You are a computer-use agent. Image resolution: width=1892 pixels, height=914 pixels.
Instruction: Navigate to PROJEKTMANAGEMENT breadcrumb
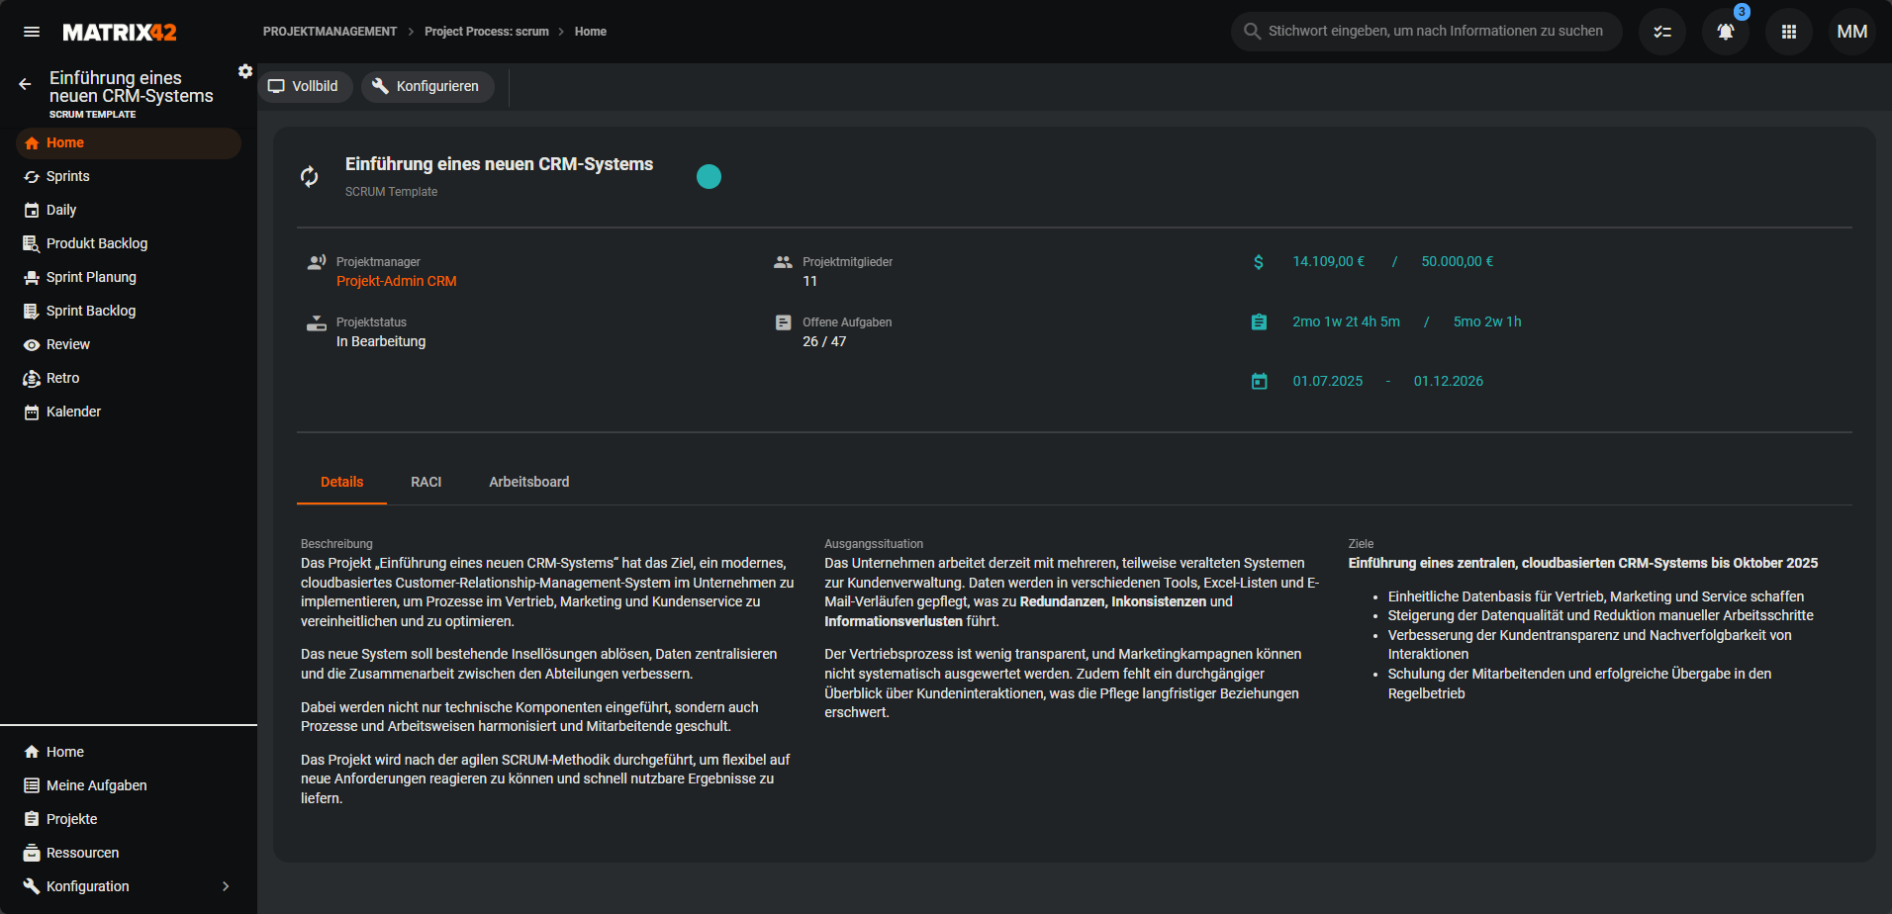pos(330,32)
